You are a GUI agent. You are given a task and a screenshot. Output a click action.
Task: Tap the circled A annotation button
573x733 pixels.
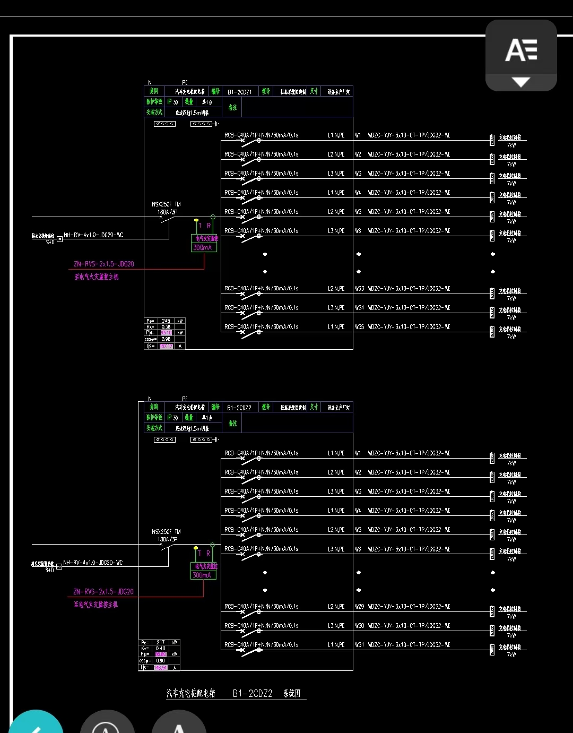107,725
